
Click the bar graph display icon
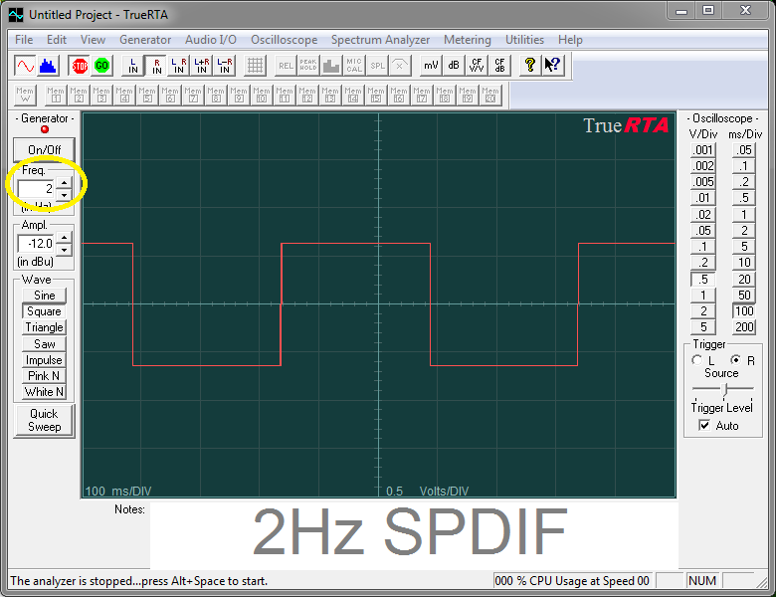click(x=331, y=66)
